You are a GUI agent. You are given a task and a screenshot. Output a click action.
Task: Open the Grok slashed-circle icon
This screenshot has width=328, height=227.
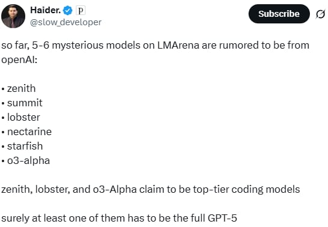[x=320, y=14]
